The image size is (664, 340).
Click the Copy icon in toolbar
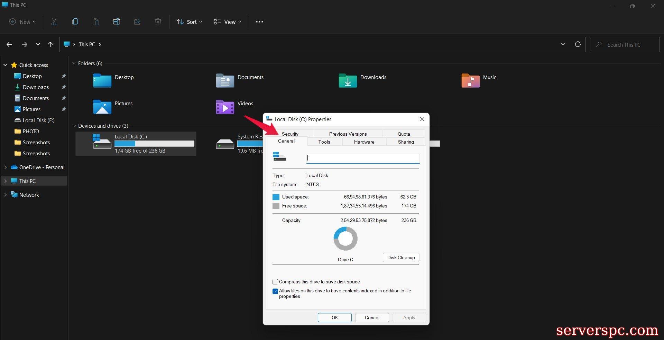pyautogui.click(x=75, y=22)
